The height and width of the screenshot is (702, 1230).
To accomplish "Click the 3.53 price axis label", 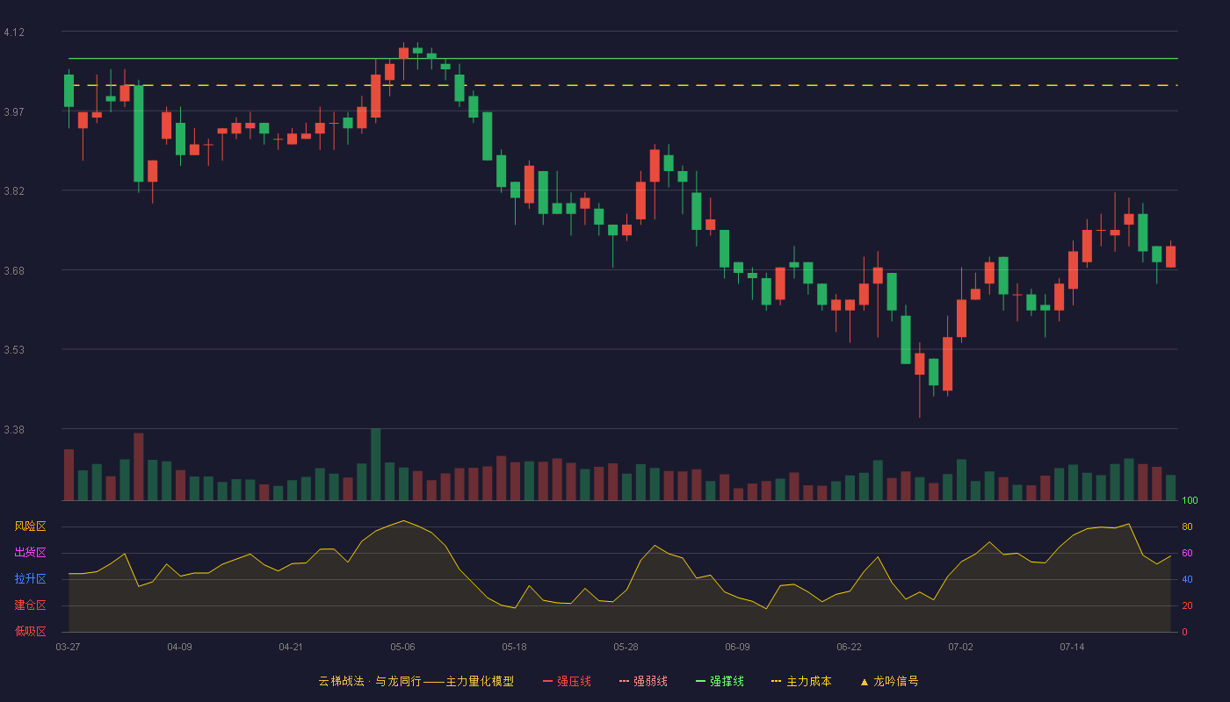I will (x=14, y=350).
